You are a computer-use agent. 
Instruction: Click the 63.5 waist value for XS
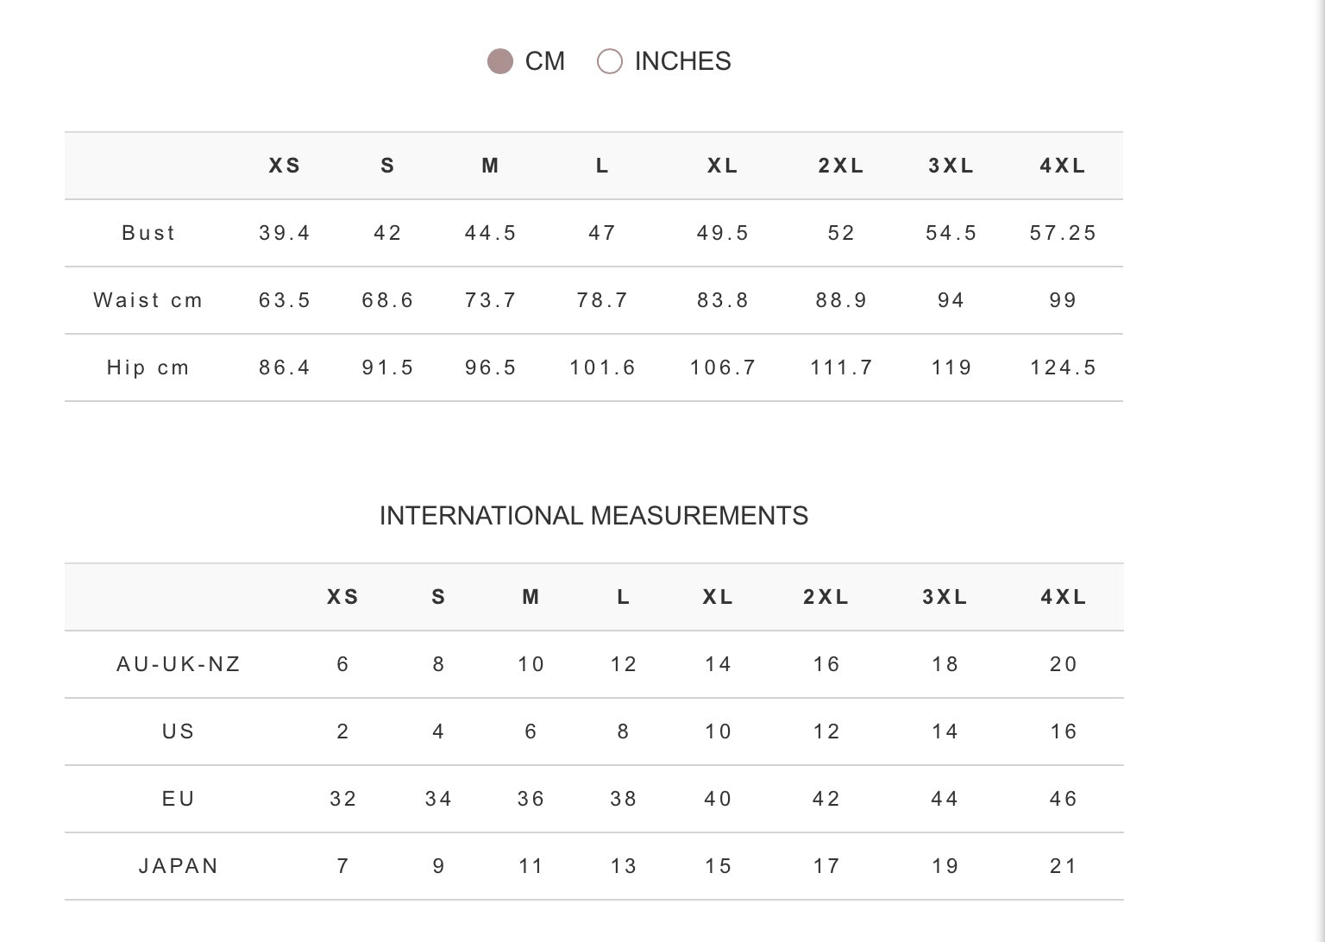click(285, 300)
